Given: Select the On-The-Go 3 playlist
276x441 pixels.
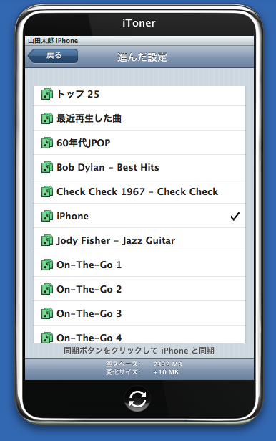Looking at the screenshot, I should point(139,313).
